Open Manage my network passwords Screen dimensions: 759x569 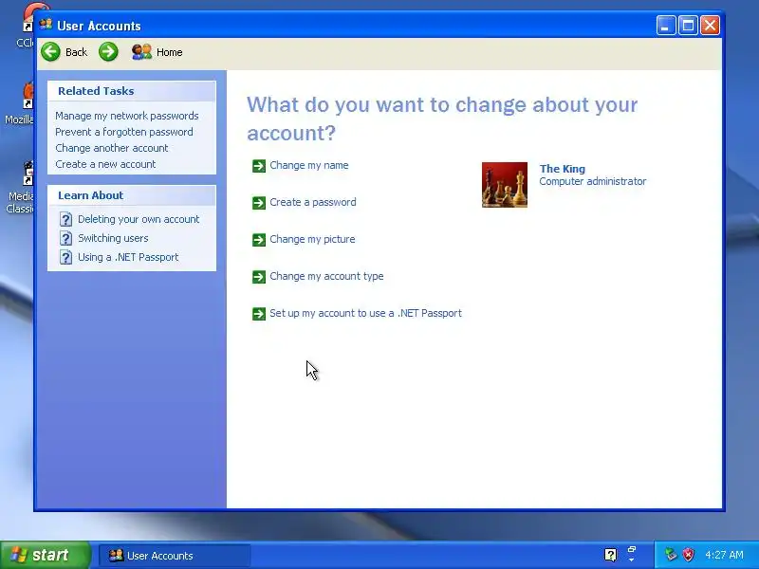[x=127, y=116]
